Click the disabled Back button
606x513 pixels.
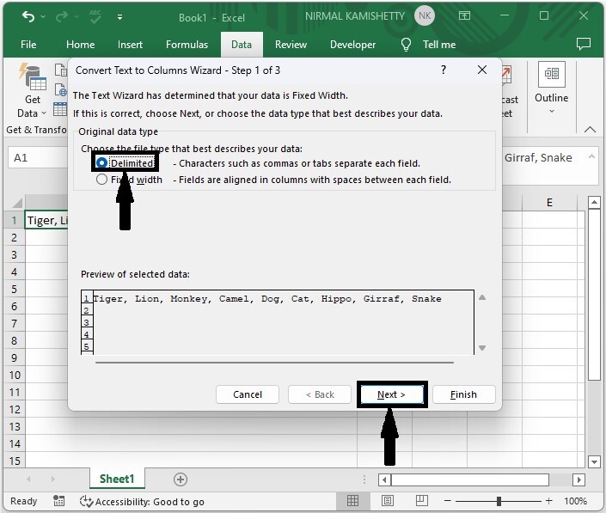[x=320, y=394]
